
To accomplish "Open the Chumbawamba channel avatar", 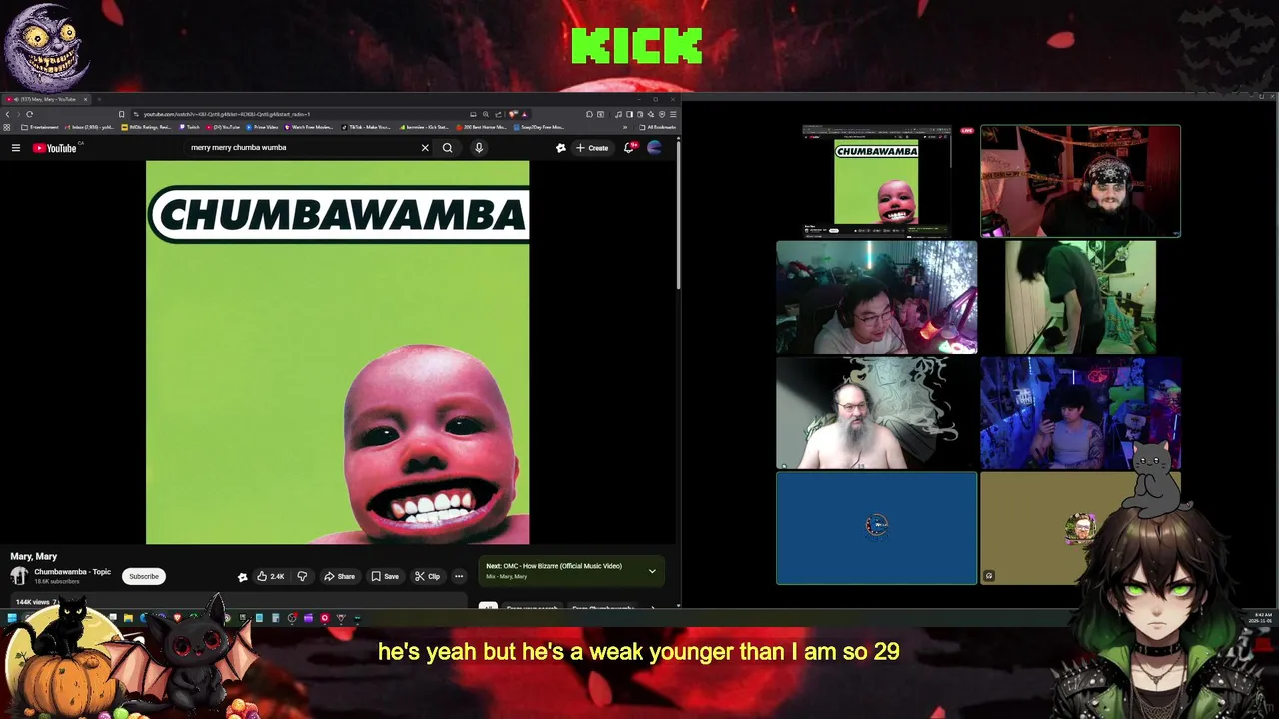I will (19, 576).
